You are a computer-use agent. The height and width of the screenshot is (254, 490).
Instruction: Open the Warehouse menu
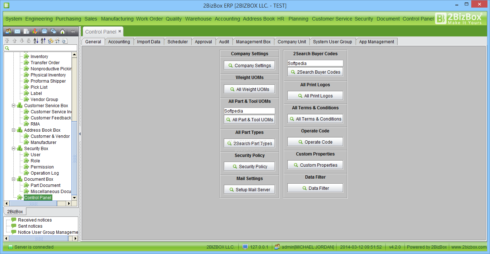click(x=198, y=19)
